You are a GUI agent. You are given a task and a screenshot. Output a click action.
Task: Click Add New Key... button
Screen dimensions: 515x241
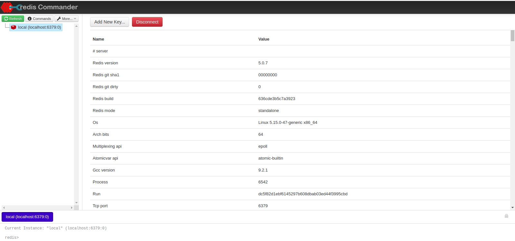pyautogui.click(x=109, y=22)
